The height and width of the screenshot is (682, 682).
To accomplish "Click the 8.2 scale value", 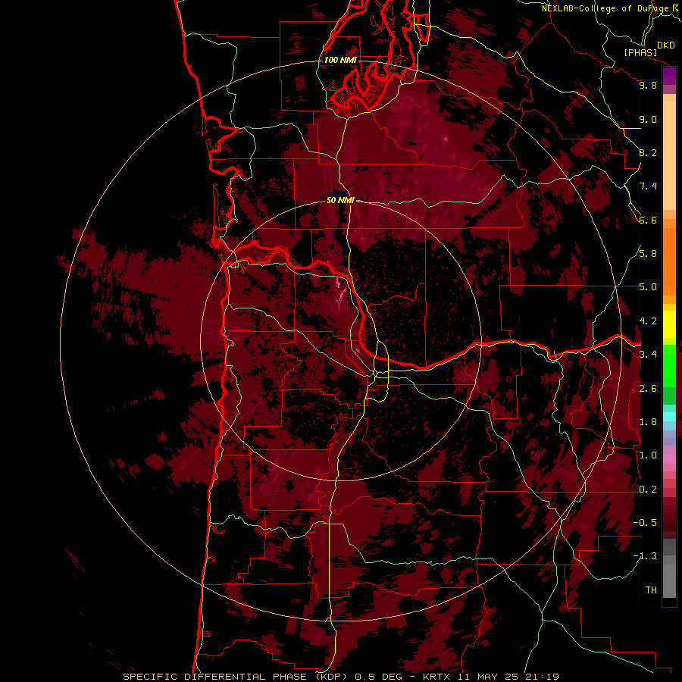I will [x=648, y=152].
